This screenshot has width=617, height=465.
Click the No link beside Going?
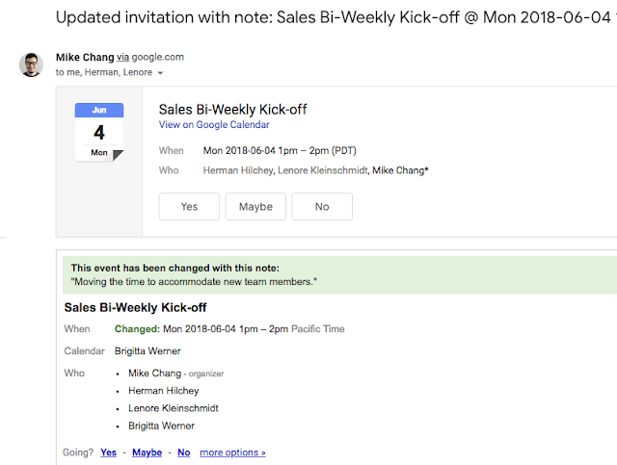click(183, 452)
